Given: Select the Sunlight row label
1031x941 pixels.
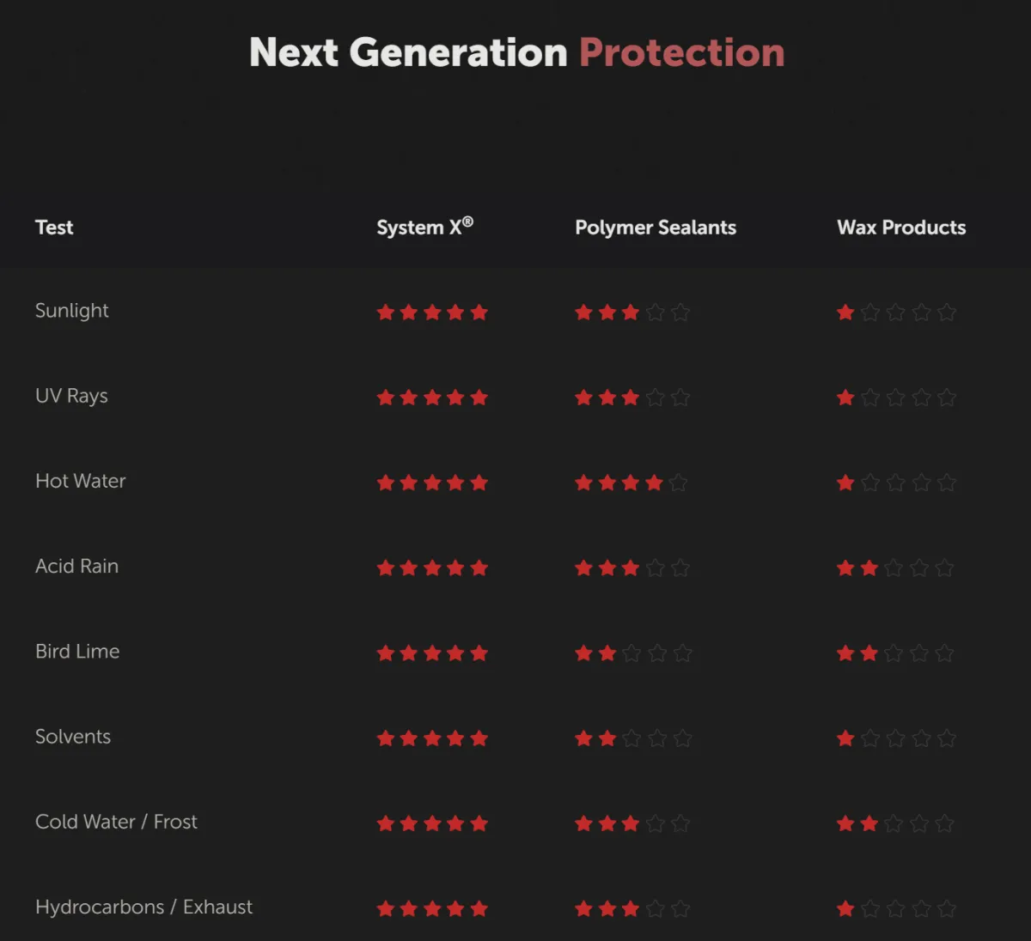Looking at the screenshot, I should tap(72, 311).
